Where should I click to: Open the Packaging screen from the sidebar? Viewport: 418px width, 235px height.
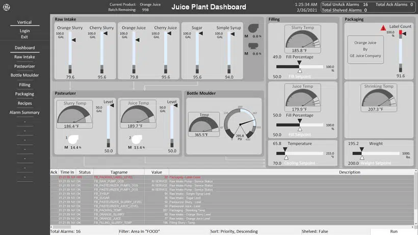point(24,94)
